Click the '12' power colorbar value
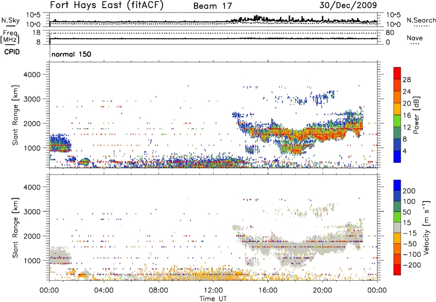Viewport: 436px width, 302px height. [407, 128]
